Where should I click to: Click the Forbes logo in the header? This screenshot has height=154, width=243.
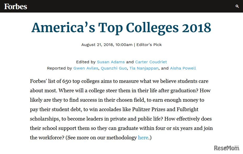coord(15,6)
